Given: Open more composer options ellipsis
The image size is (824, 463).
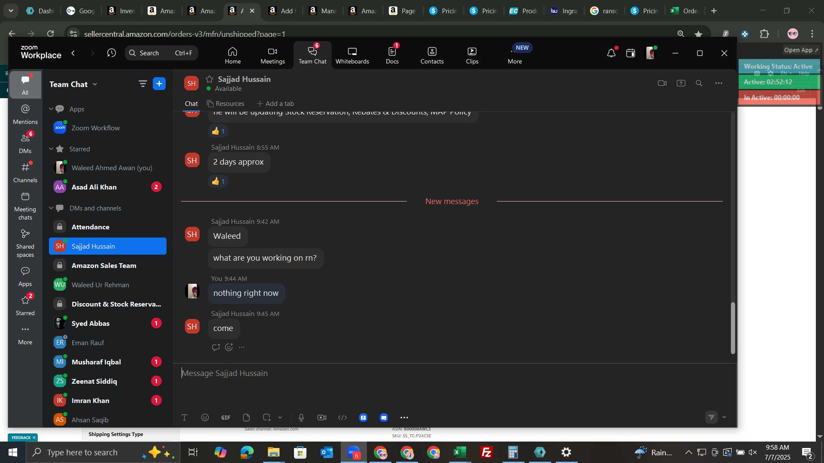Looking at the screenshot, I should (x=404, y=418).
